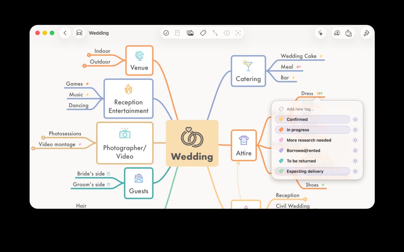Open settings gear for Borrowed/rented tag

pyautogui.click(x=355, y=151)
